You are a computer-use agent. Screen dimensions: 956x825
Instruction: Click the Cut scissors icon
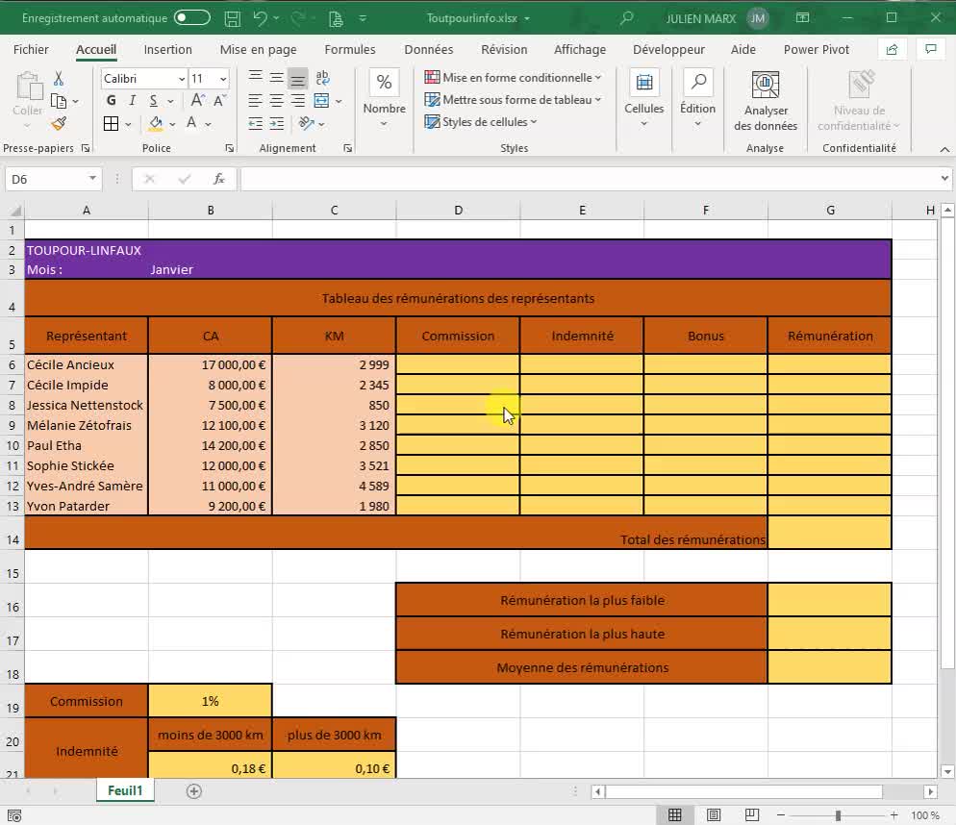pyautogui.click(x=59, y=79)
